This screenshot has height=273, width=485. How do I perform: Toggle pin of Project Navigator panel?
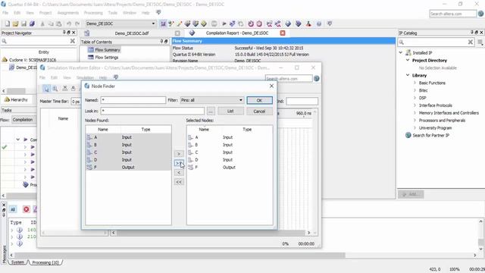click(x=64, y=33)
